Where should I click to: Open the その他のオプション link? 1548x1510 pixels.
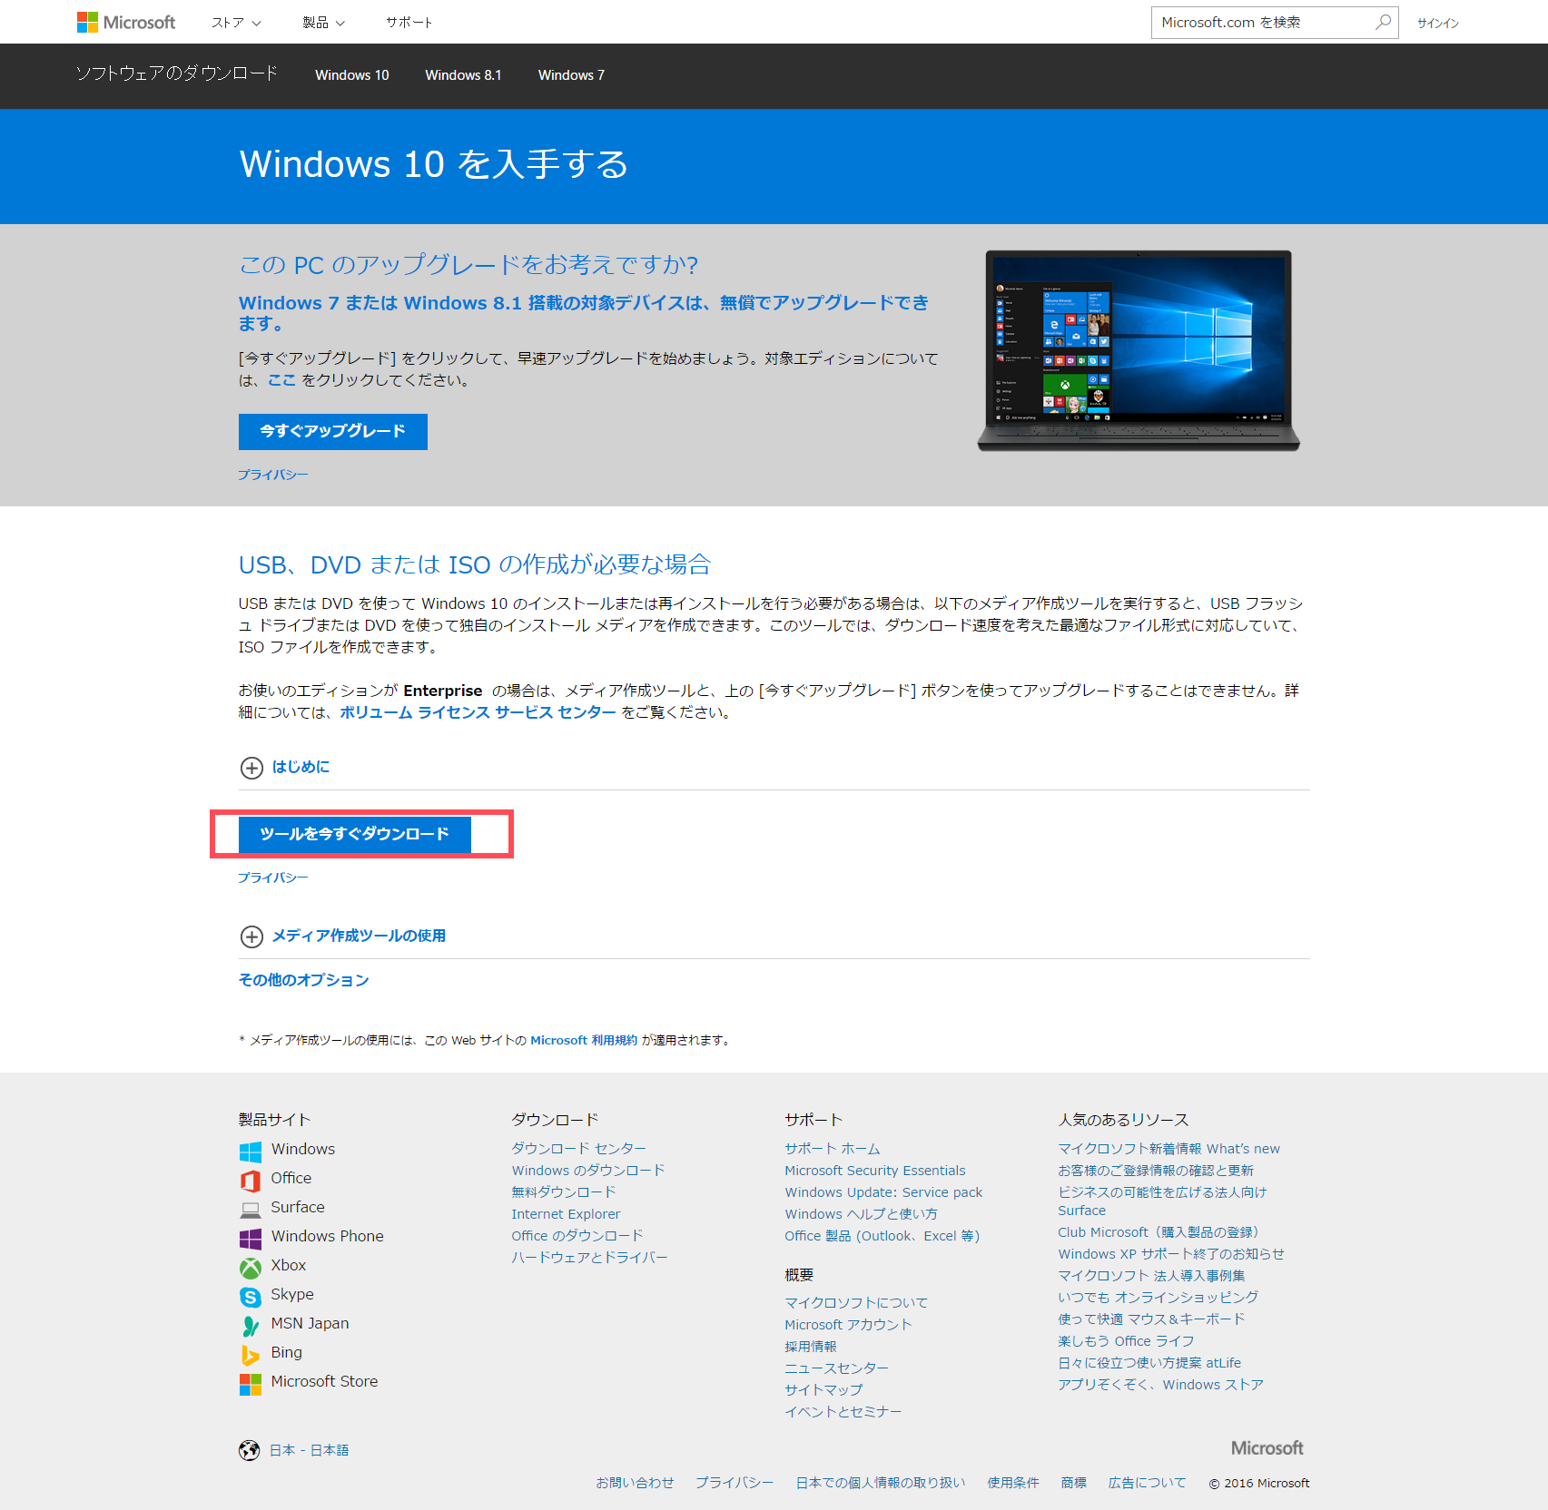(x=303, y=980)
